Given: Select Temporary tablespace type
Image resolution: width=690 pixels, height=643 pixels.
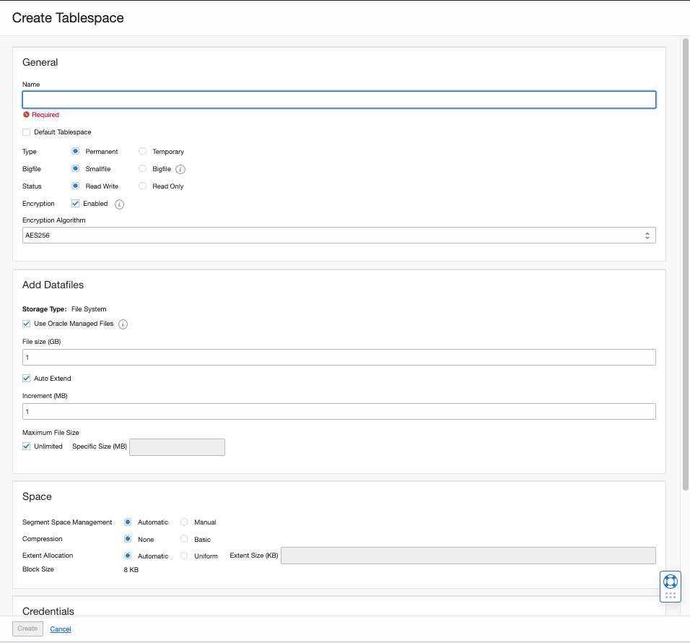Looking at the screenshot, I should click(x=143, y=152).
